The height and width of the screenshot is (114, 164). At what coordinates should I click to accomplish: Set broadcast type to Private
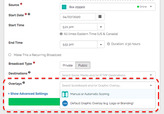click(x=68, y=65)
